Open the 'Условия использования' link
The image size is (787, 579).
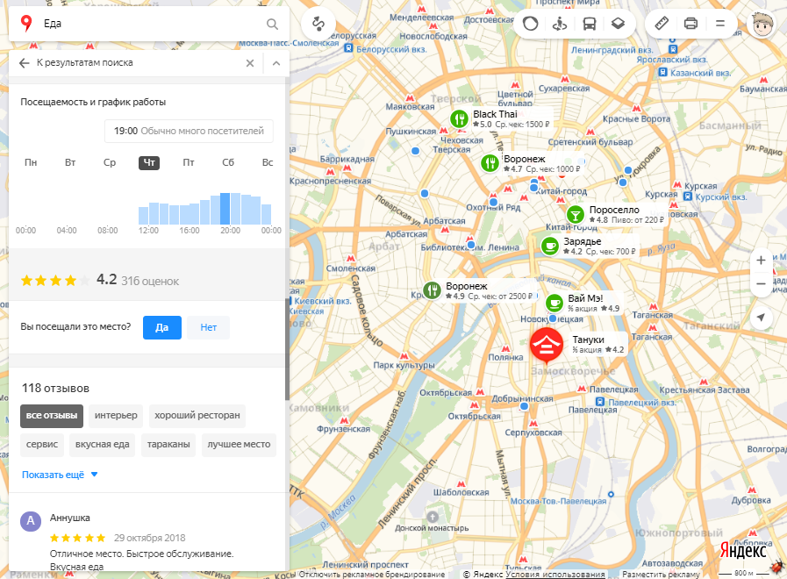coord(555,575)
